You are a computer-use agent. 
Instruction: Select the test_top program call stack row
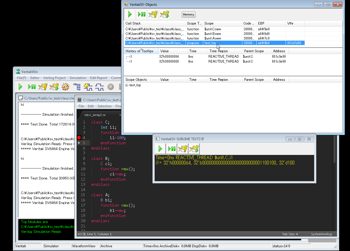point(214,43)
